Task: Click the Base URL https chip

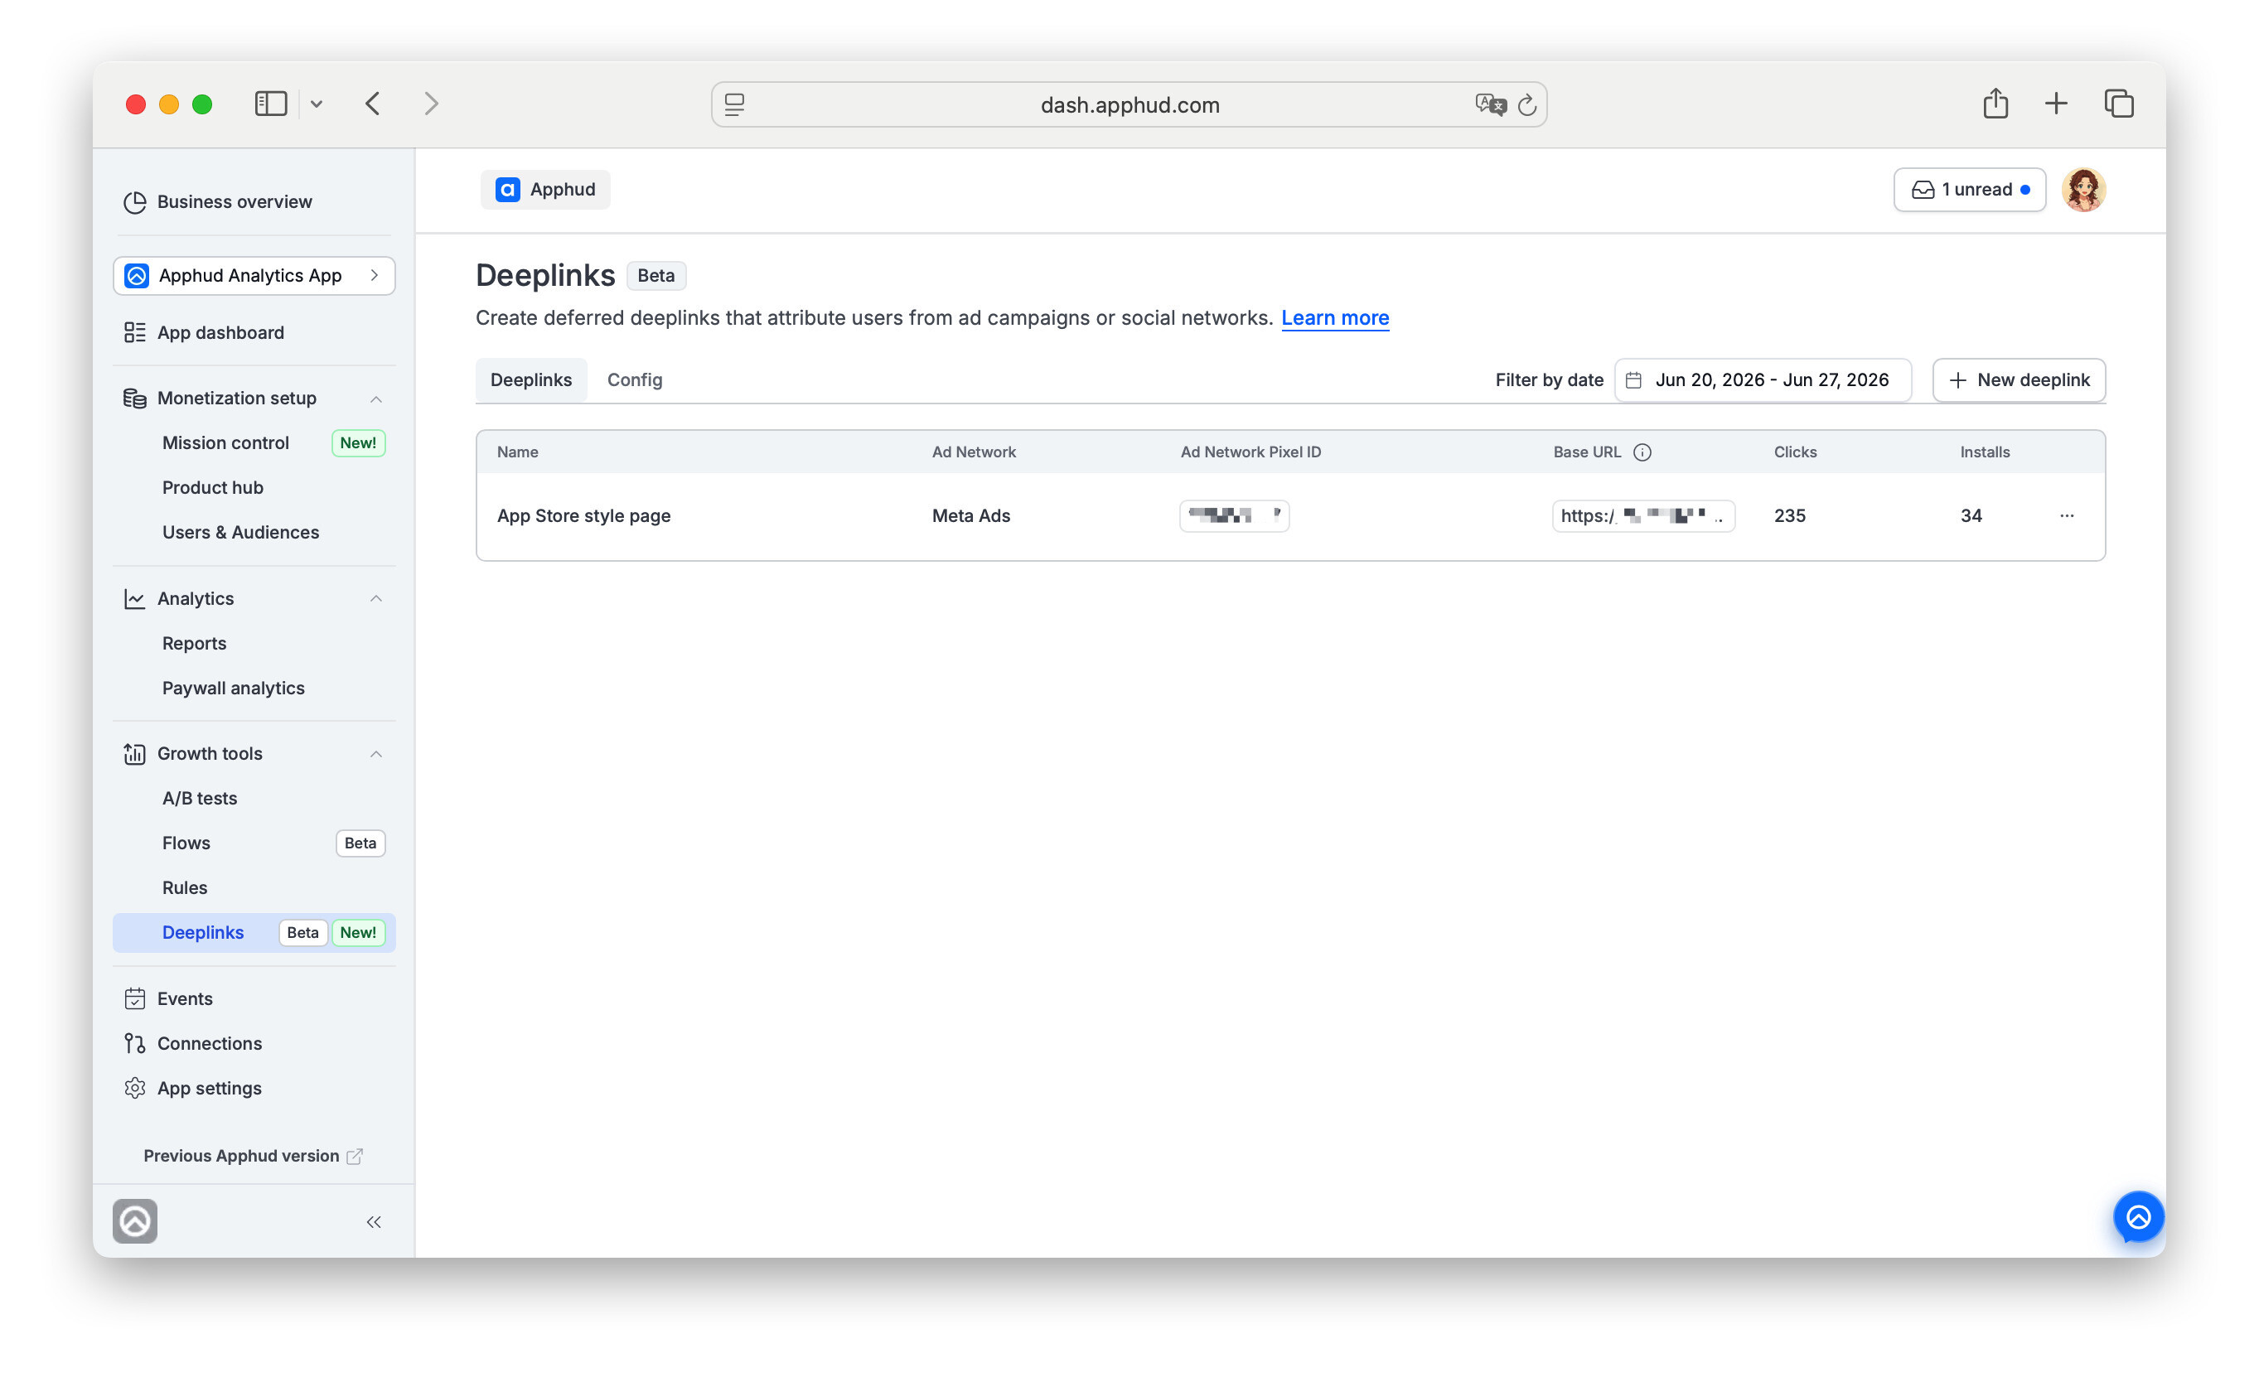Action: [1643, 516]
